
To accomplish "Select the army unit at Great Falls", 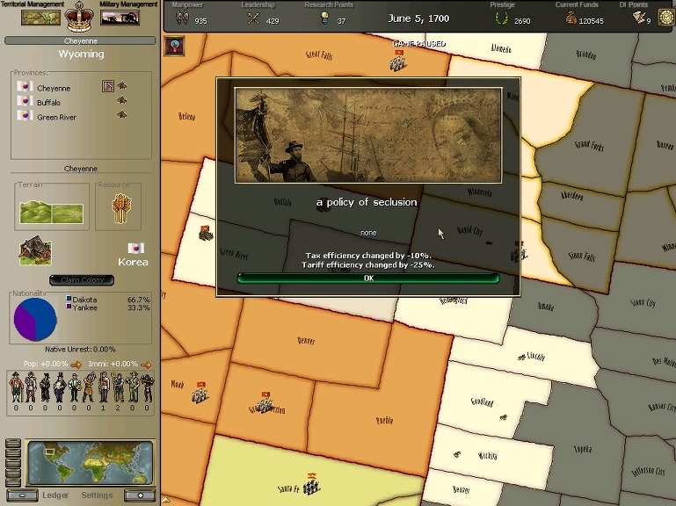I will 397,61.
